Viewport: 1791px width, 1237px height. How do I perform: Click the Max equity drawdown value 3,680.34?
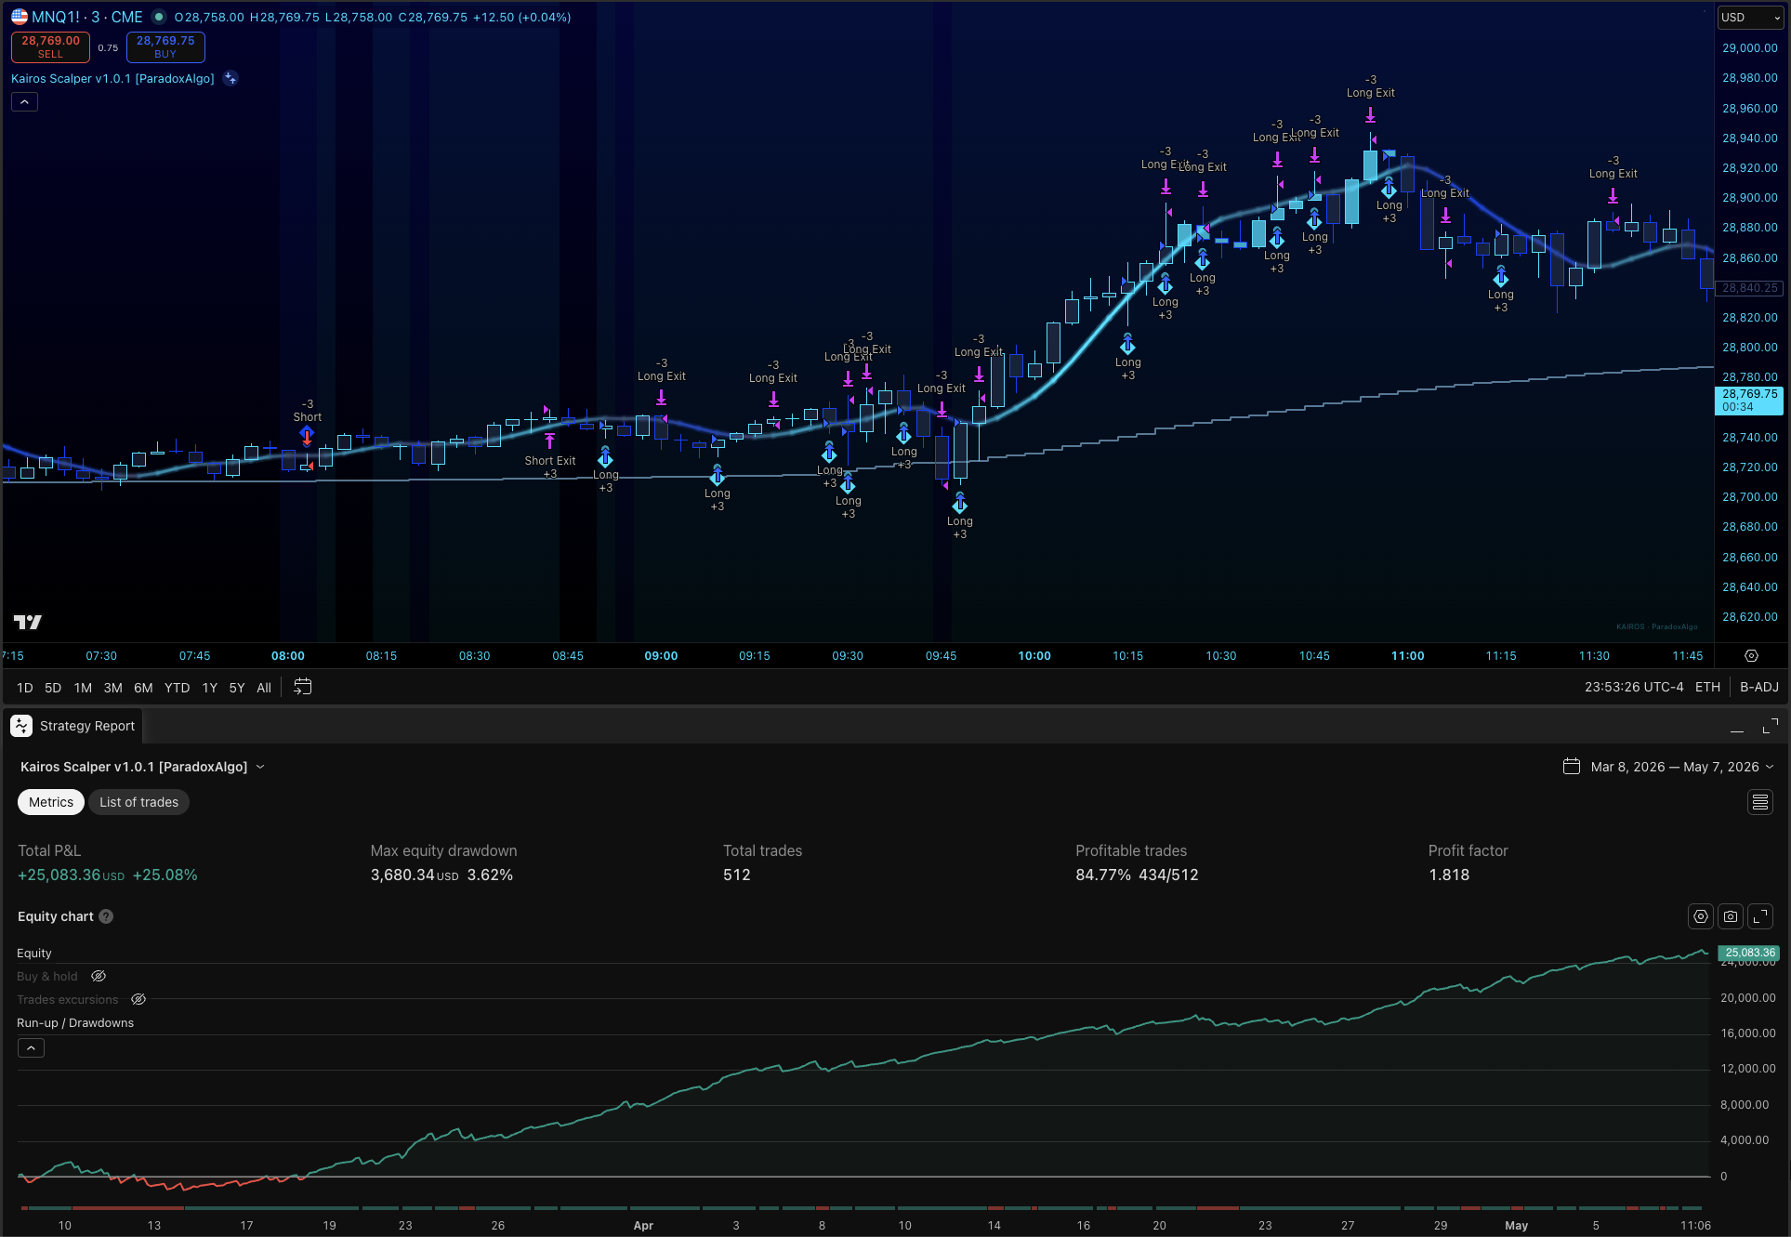pos(415,875)
